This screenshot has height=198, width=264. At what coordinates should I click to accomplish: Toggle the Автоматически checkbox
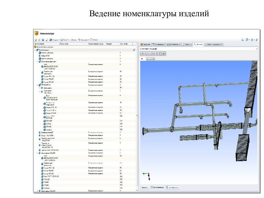tap(152, 187)
